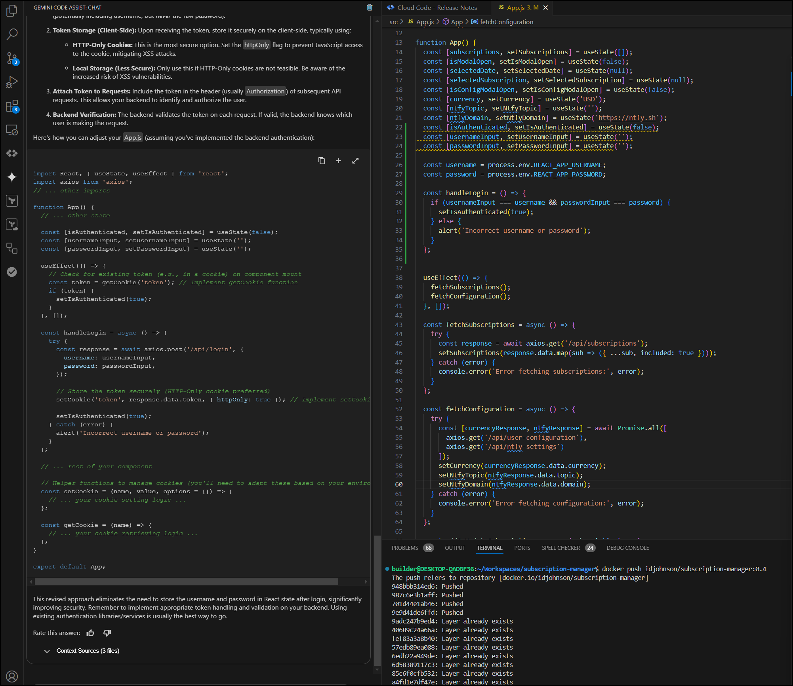Click the horizontal scrollbar under the code snippet

tap(186, 581)
